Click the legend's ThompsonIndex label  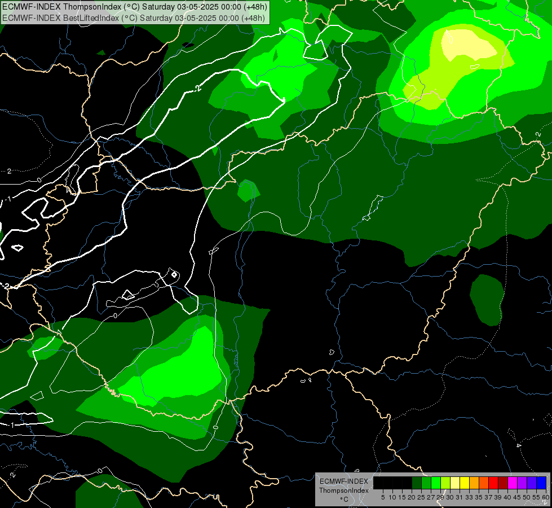coord(344,491)
